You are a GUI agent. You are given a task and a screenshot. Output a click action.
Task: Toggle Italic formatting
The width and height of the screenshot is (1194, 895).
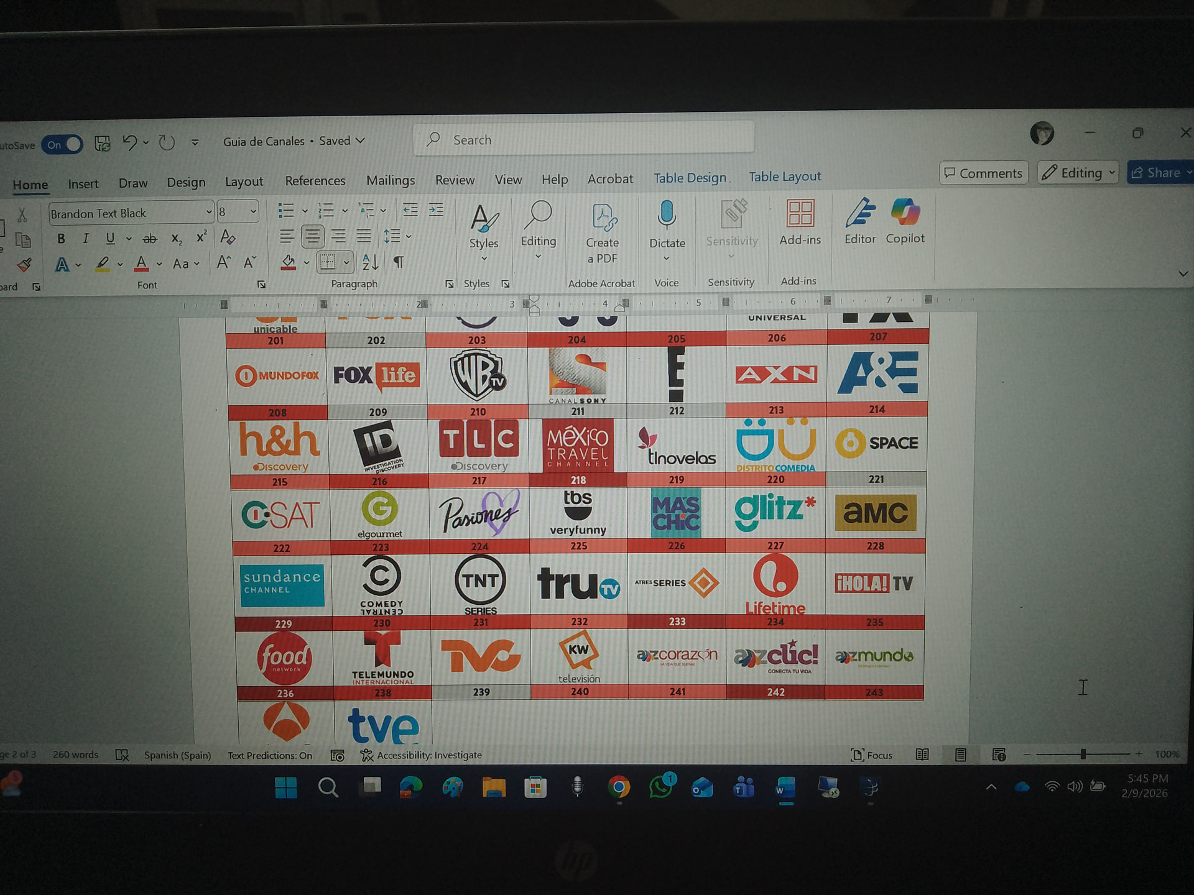86,239
